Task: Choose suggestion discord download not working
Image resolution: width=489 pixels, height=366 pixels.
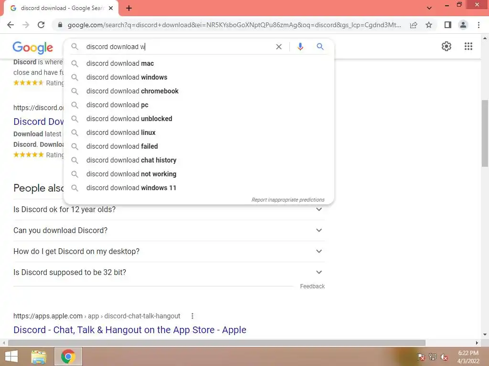Action: click(199, 174)
